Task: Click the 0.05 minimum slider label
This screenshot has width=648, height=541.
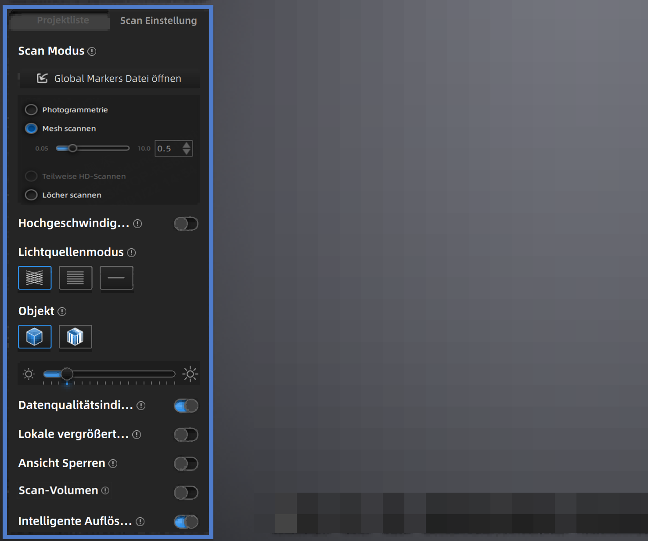Action: pyautogui.click(x=42, y=149)
